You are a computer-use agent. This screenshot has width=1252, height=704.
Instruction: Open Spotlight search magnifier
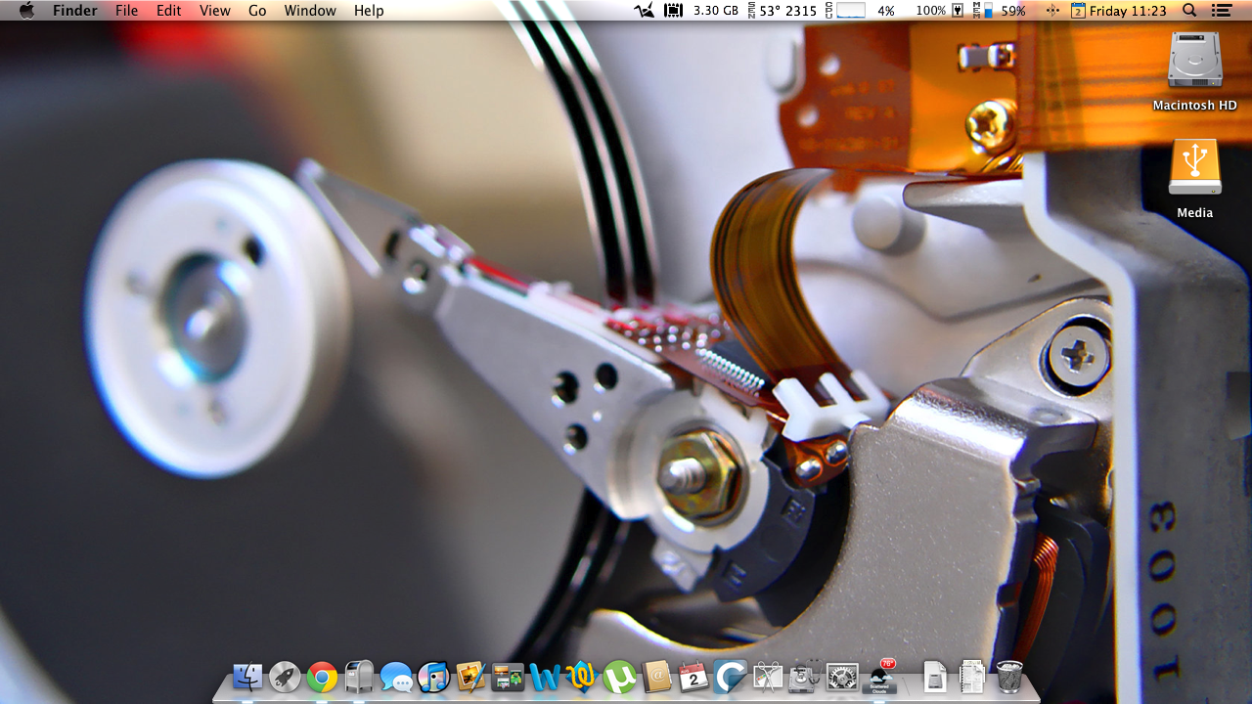click(x=1189, y=11)
